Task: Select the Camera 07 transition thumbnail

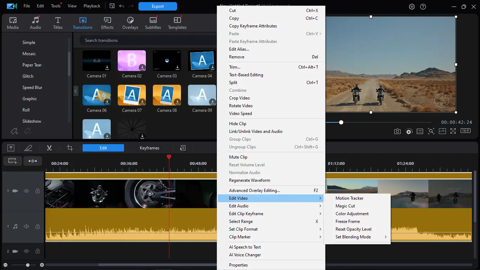Action: coord(132,95)
